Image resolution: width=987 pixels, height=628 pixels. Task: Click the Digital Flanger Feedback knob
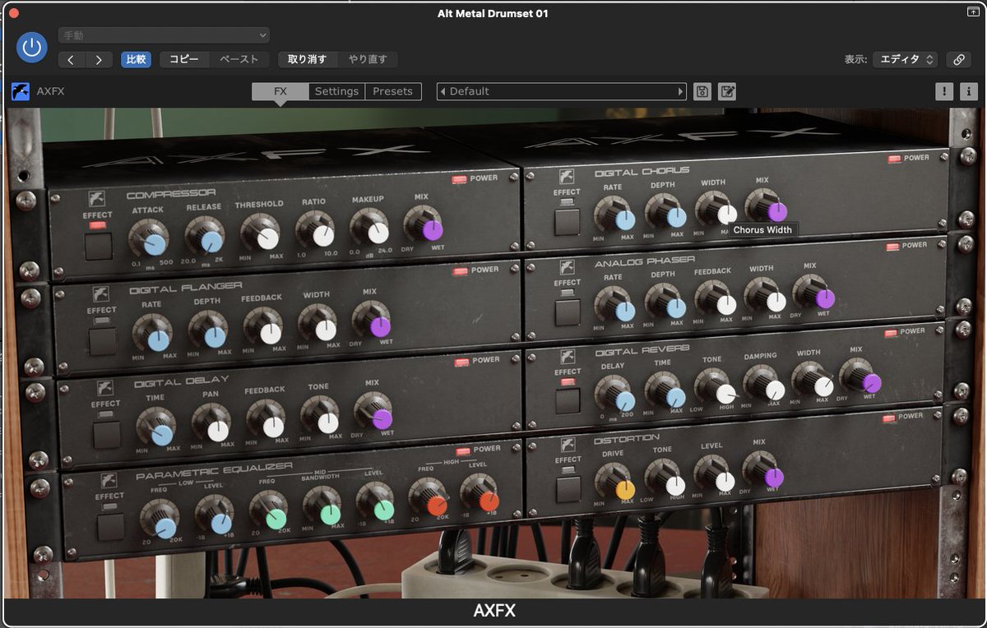[x=264, y=328]
